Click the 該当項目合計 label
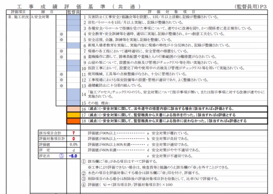The image size is (273, 194). coord(50,133)
